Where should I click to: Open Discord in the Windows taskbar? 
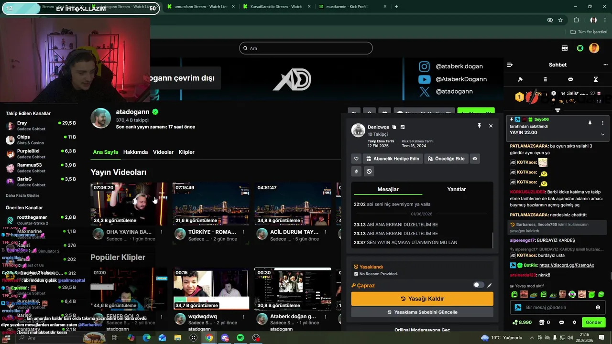(x=225, y=338)
